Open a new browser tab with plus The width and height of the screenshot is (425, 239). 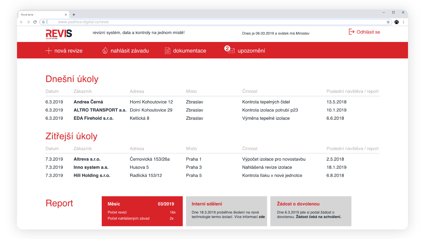click(74, 15)
